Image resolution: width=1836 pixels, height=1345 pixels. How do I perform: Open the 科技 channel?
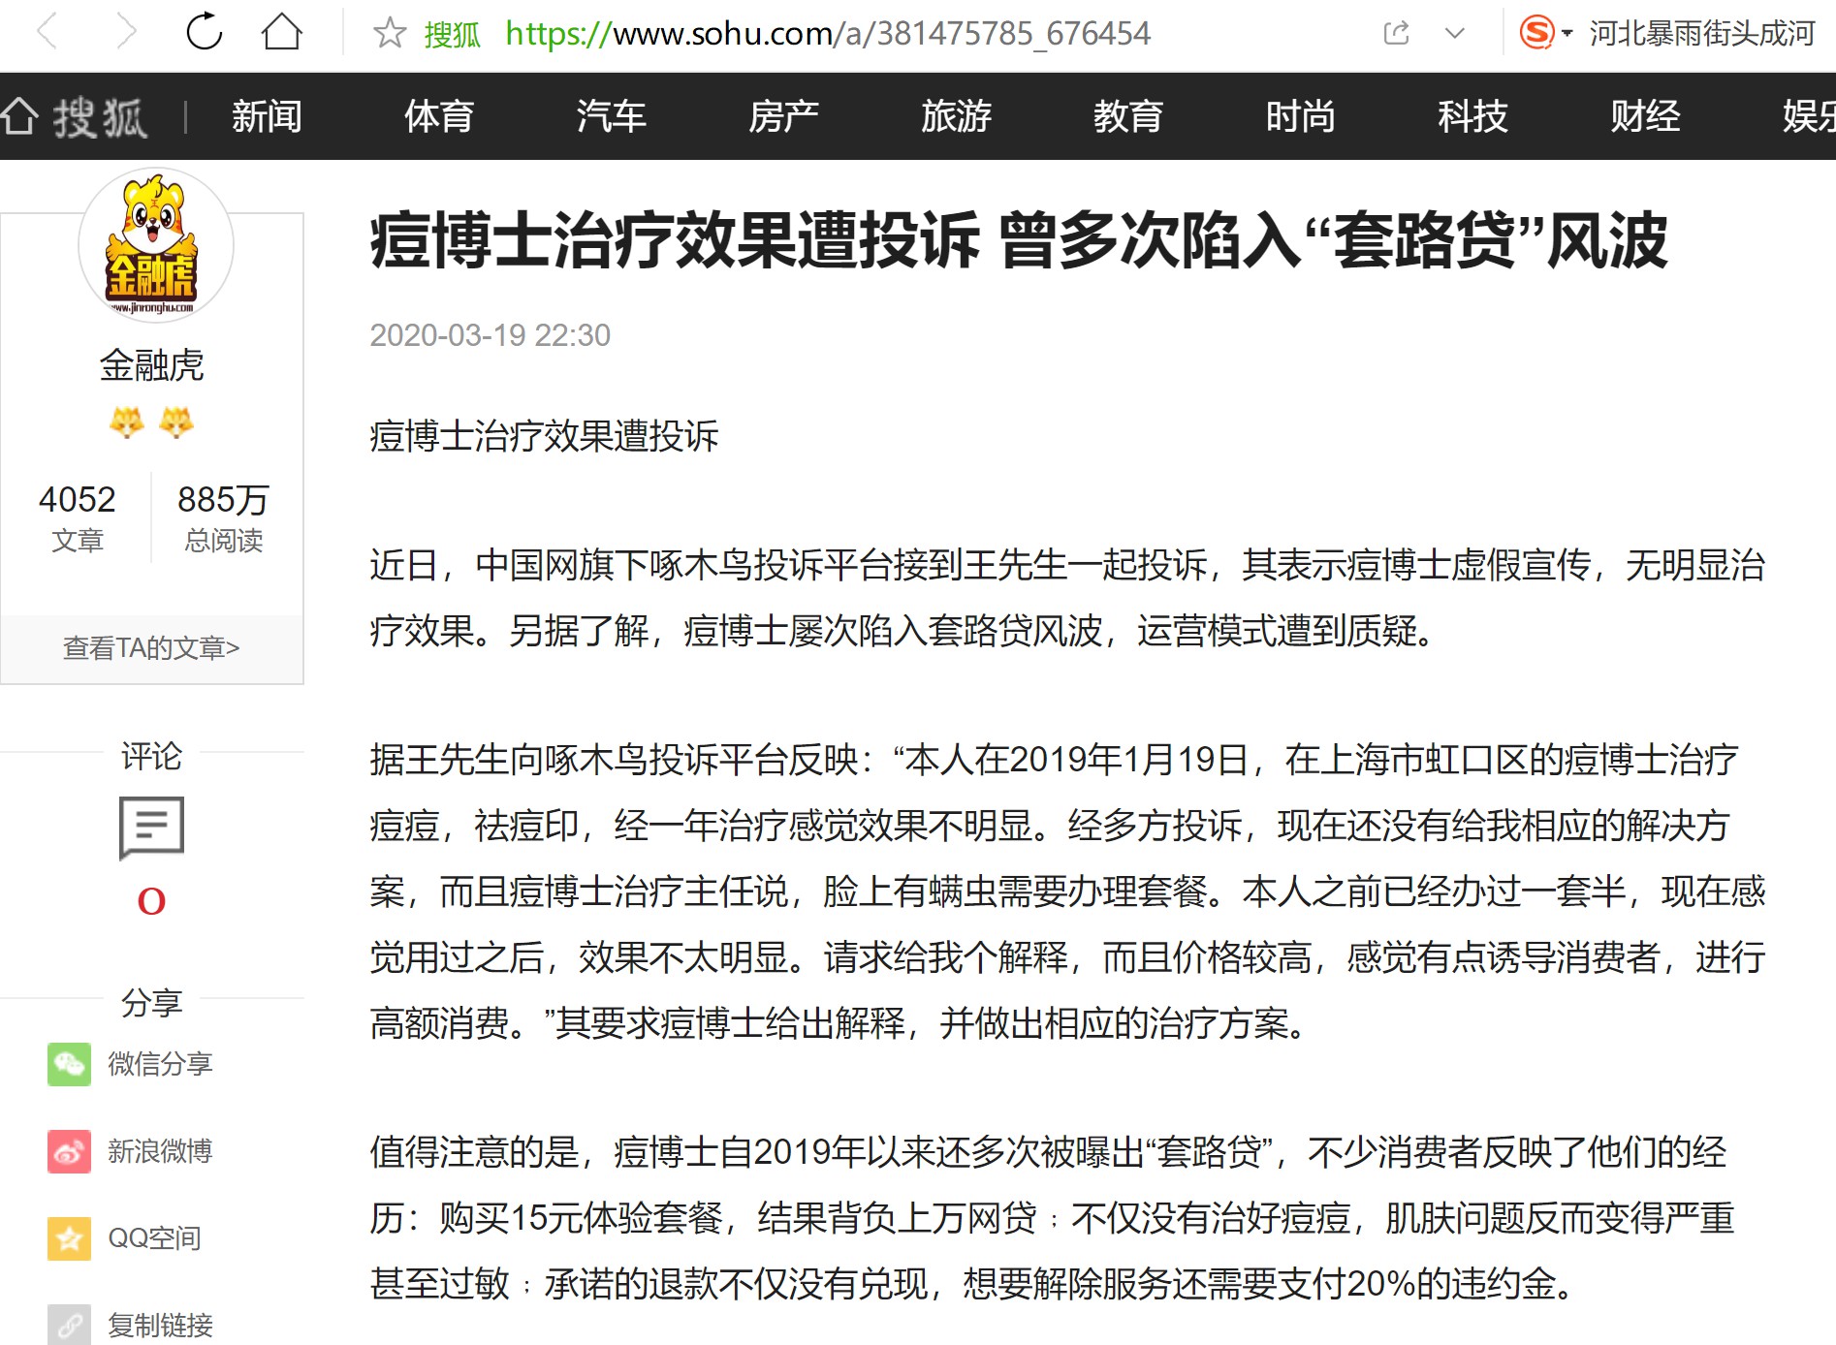(x=1472, y=116)
